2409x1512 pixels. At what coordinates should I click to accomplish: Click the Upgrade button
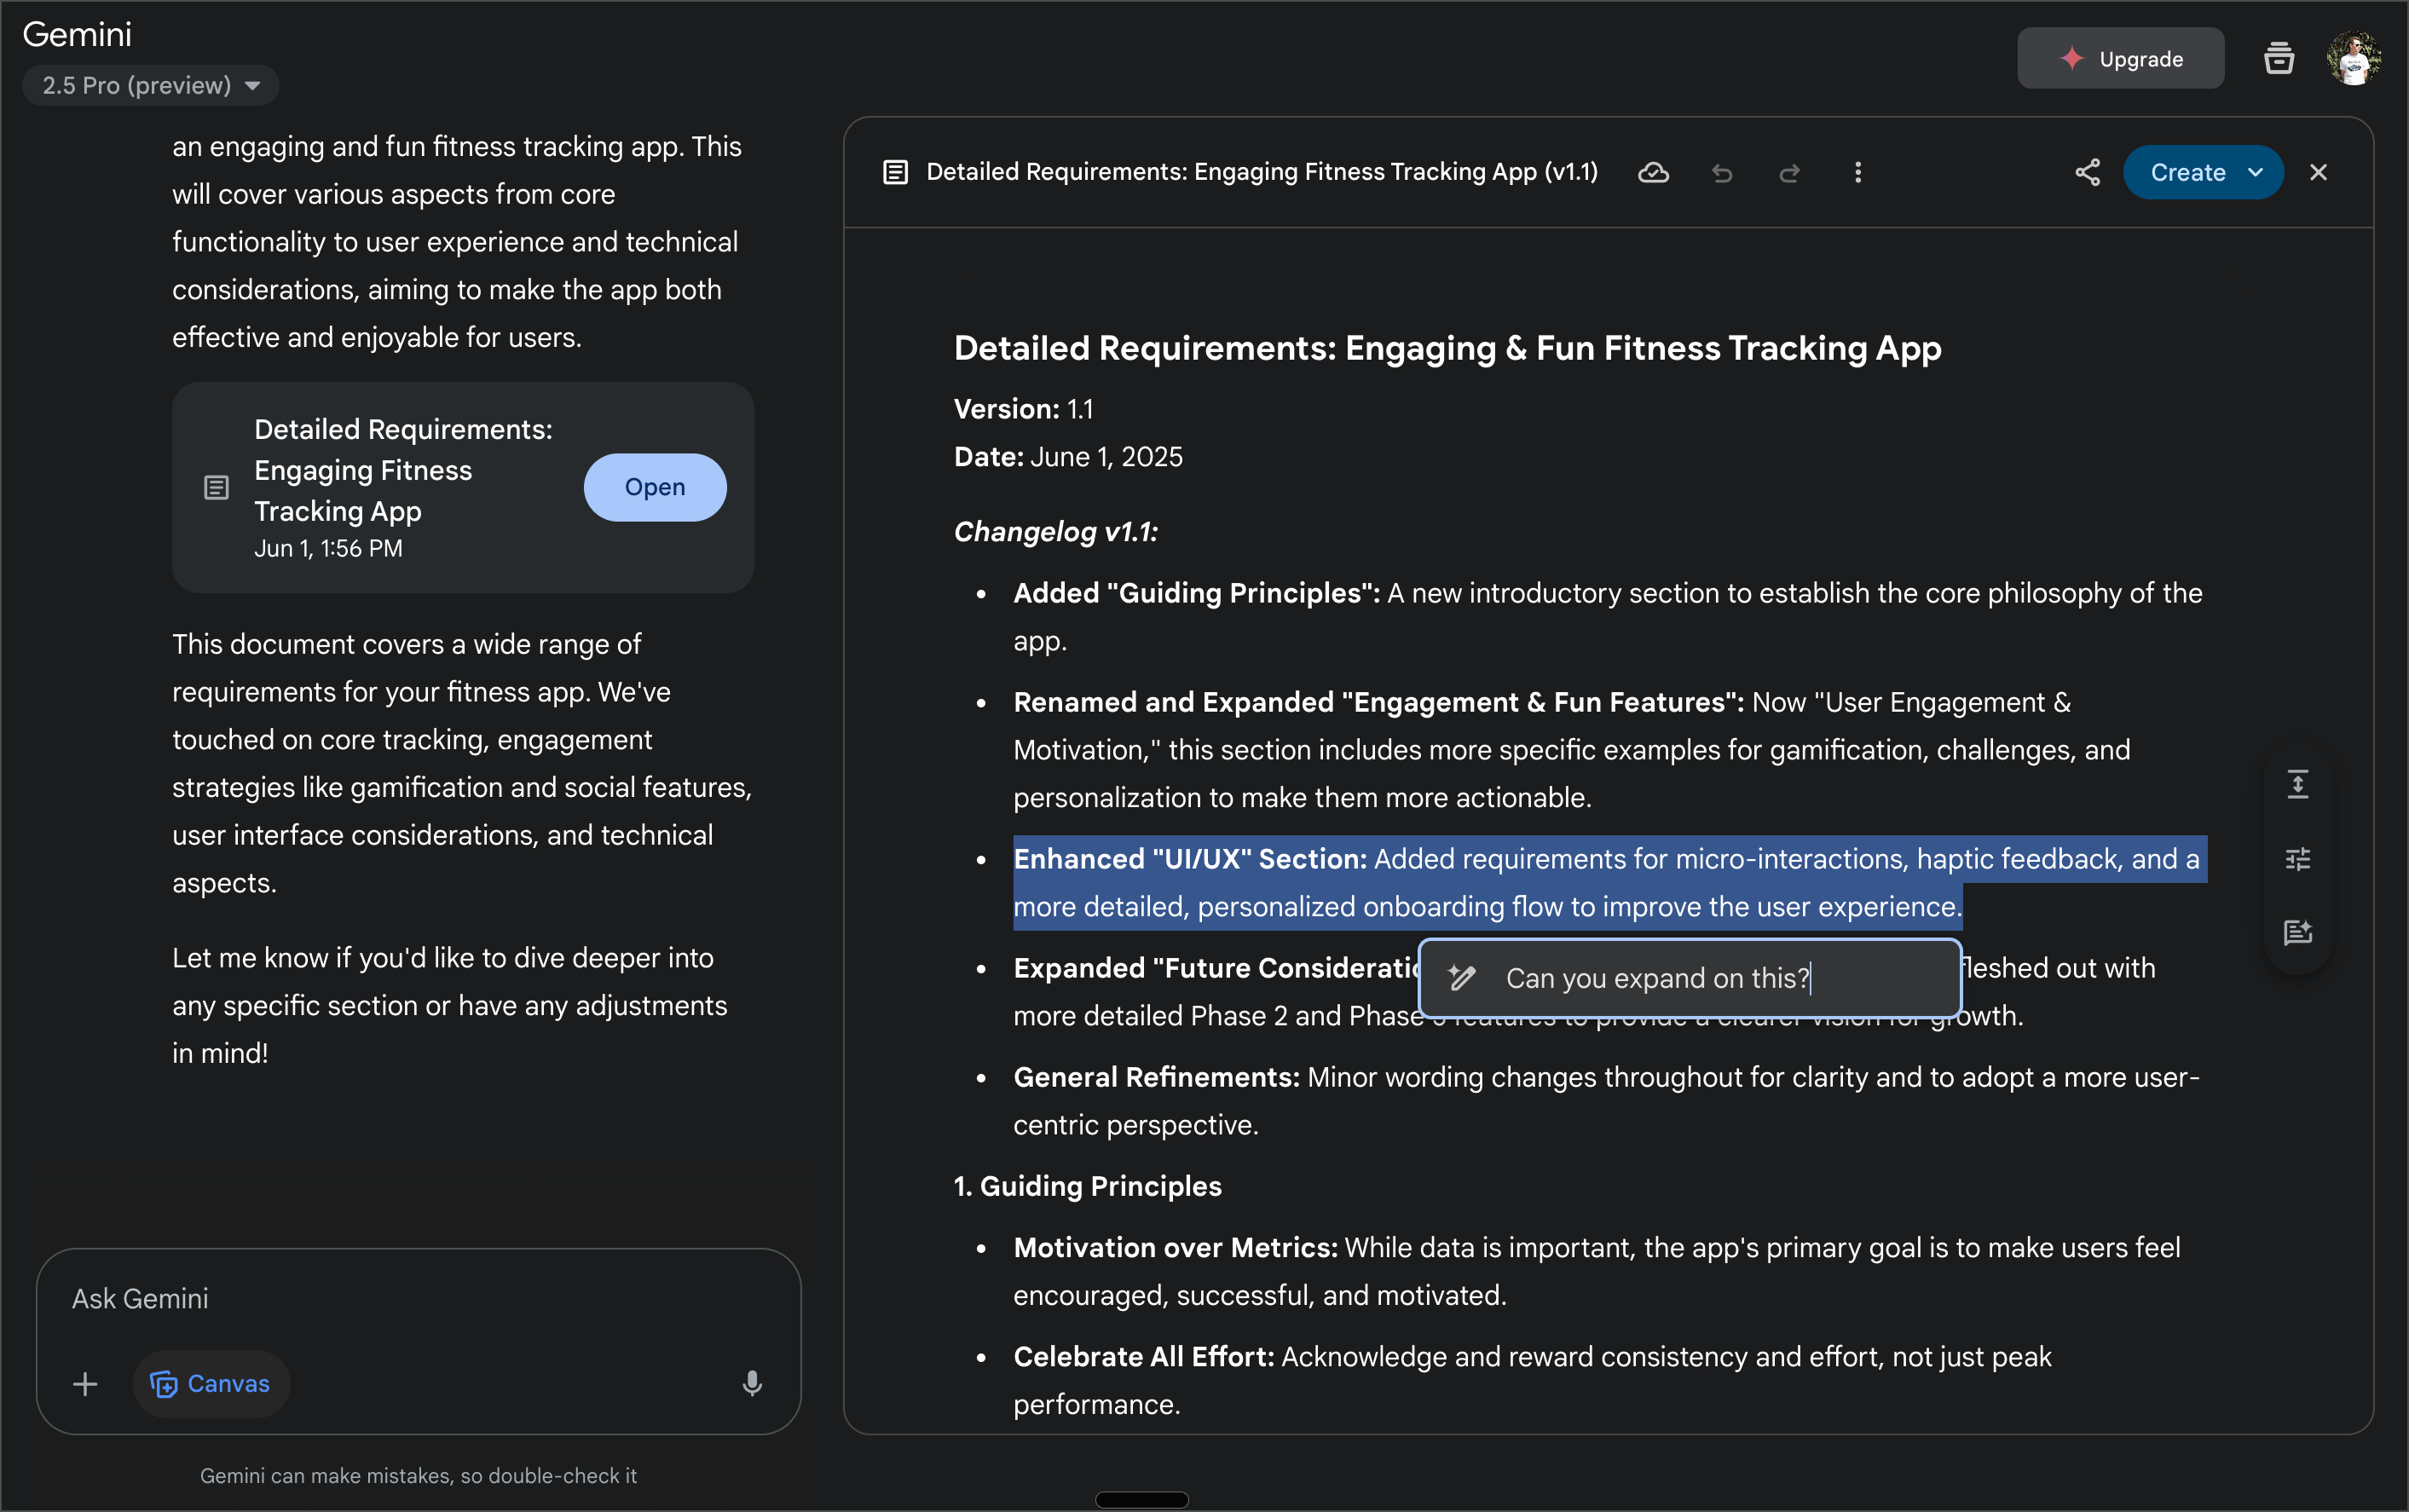click(x=2120, y=59)
